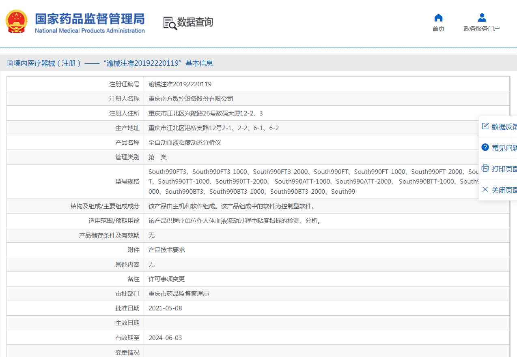This screenshot has width=517, height=357.
Task: Click the 管理类别 row label
Action: [x=127, y=157]
